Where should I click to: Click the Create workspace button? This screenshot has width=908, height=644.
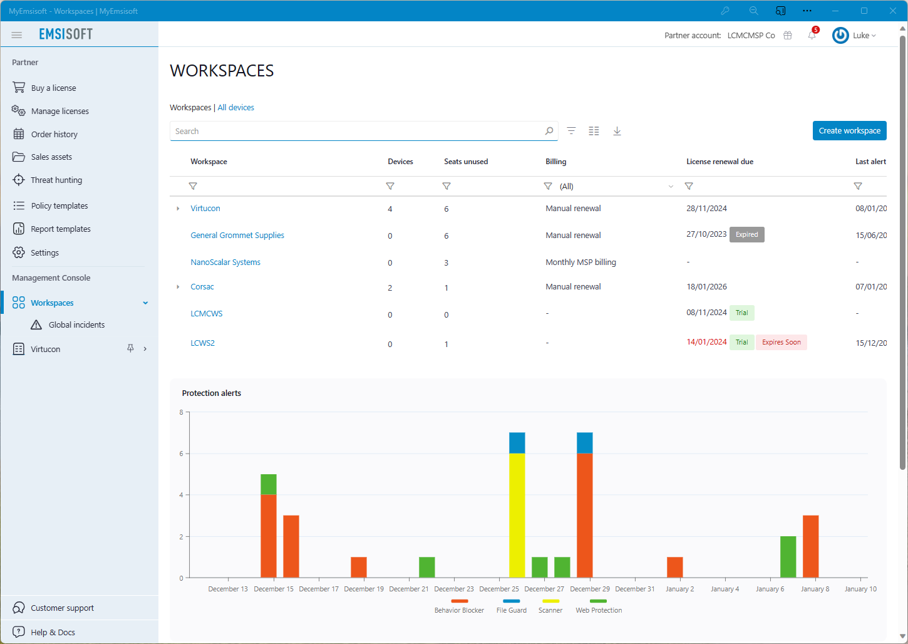coord(849,130)
